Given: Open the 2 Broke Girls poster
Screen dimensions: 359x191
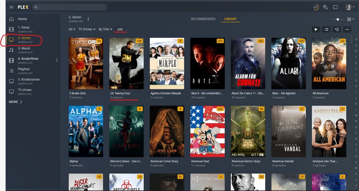Looking at the screenshot, I should coord(86,63).
